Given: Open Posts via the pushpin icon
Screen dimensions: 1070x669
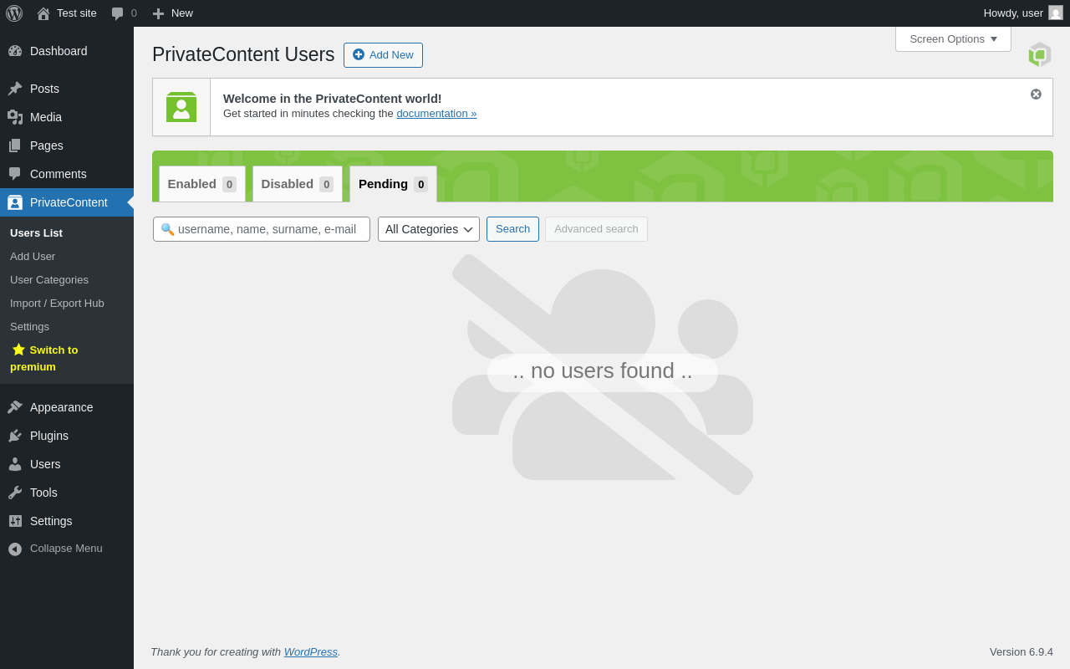Looking at the screenshot, I should (15, 89).
